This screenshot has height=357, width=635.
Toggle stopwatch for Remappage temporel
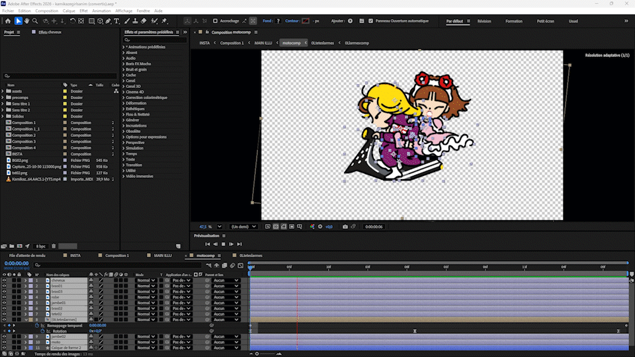tap(37, 325)
